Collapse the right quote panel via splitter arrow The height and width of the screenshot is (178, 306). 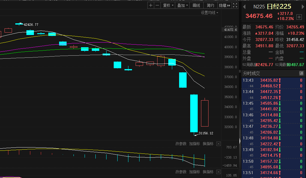pos(240,141)
